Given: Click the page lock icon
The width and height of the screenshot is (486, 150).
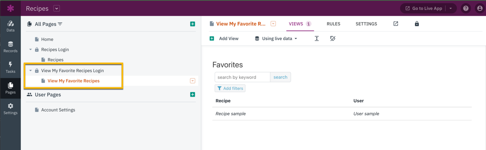Looking at the screenshot, I should point(417,24).
